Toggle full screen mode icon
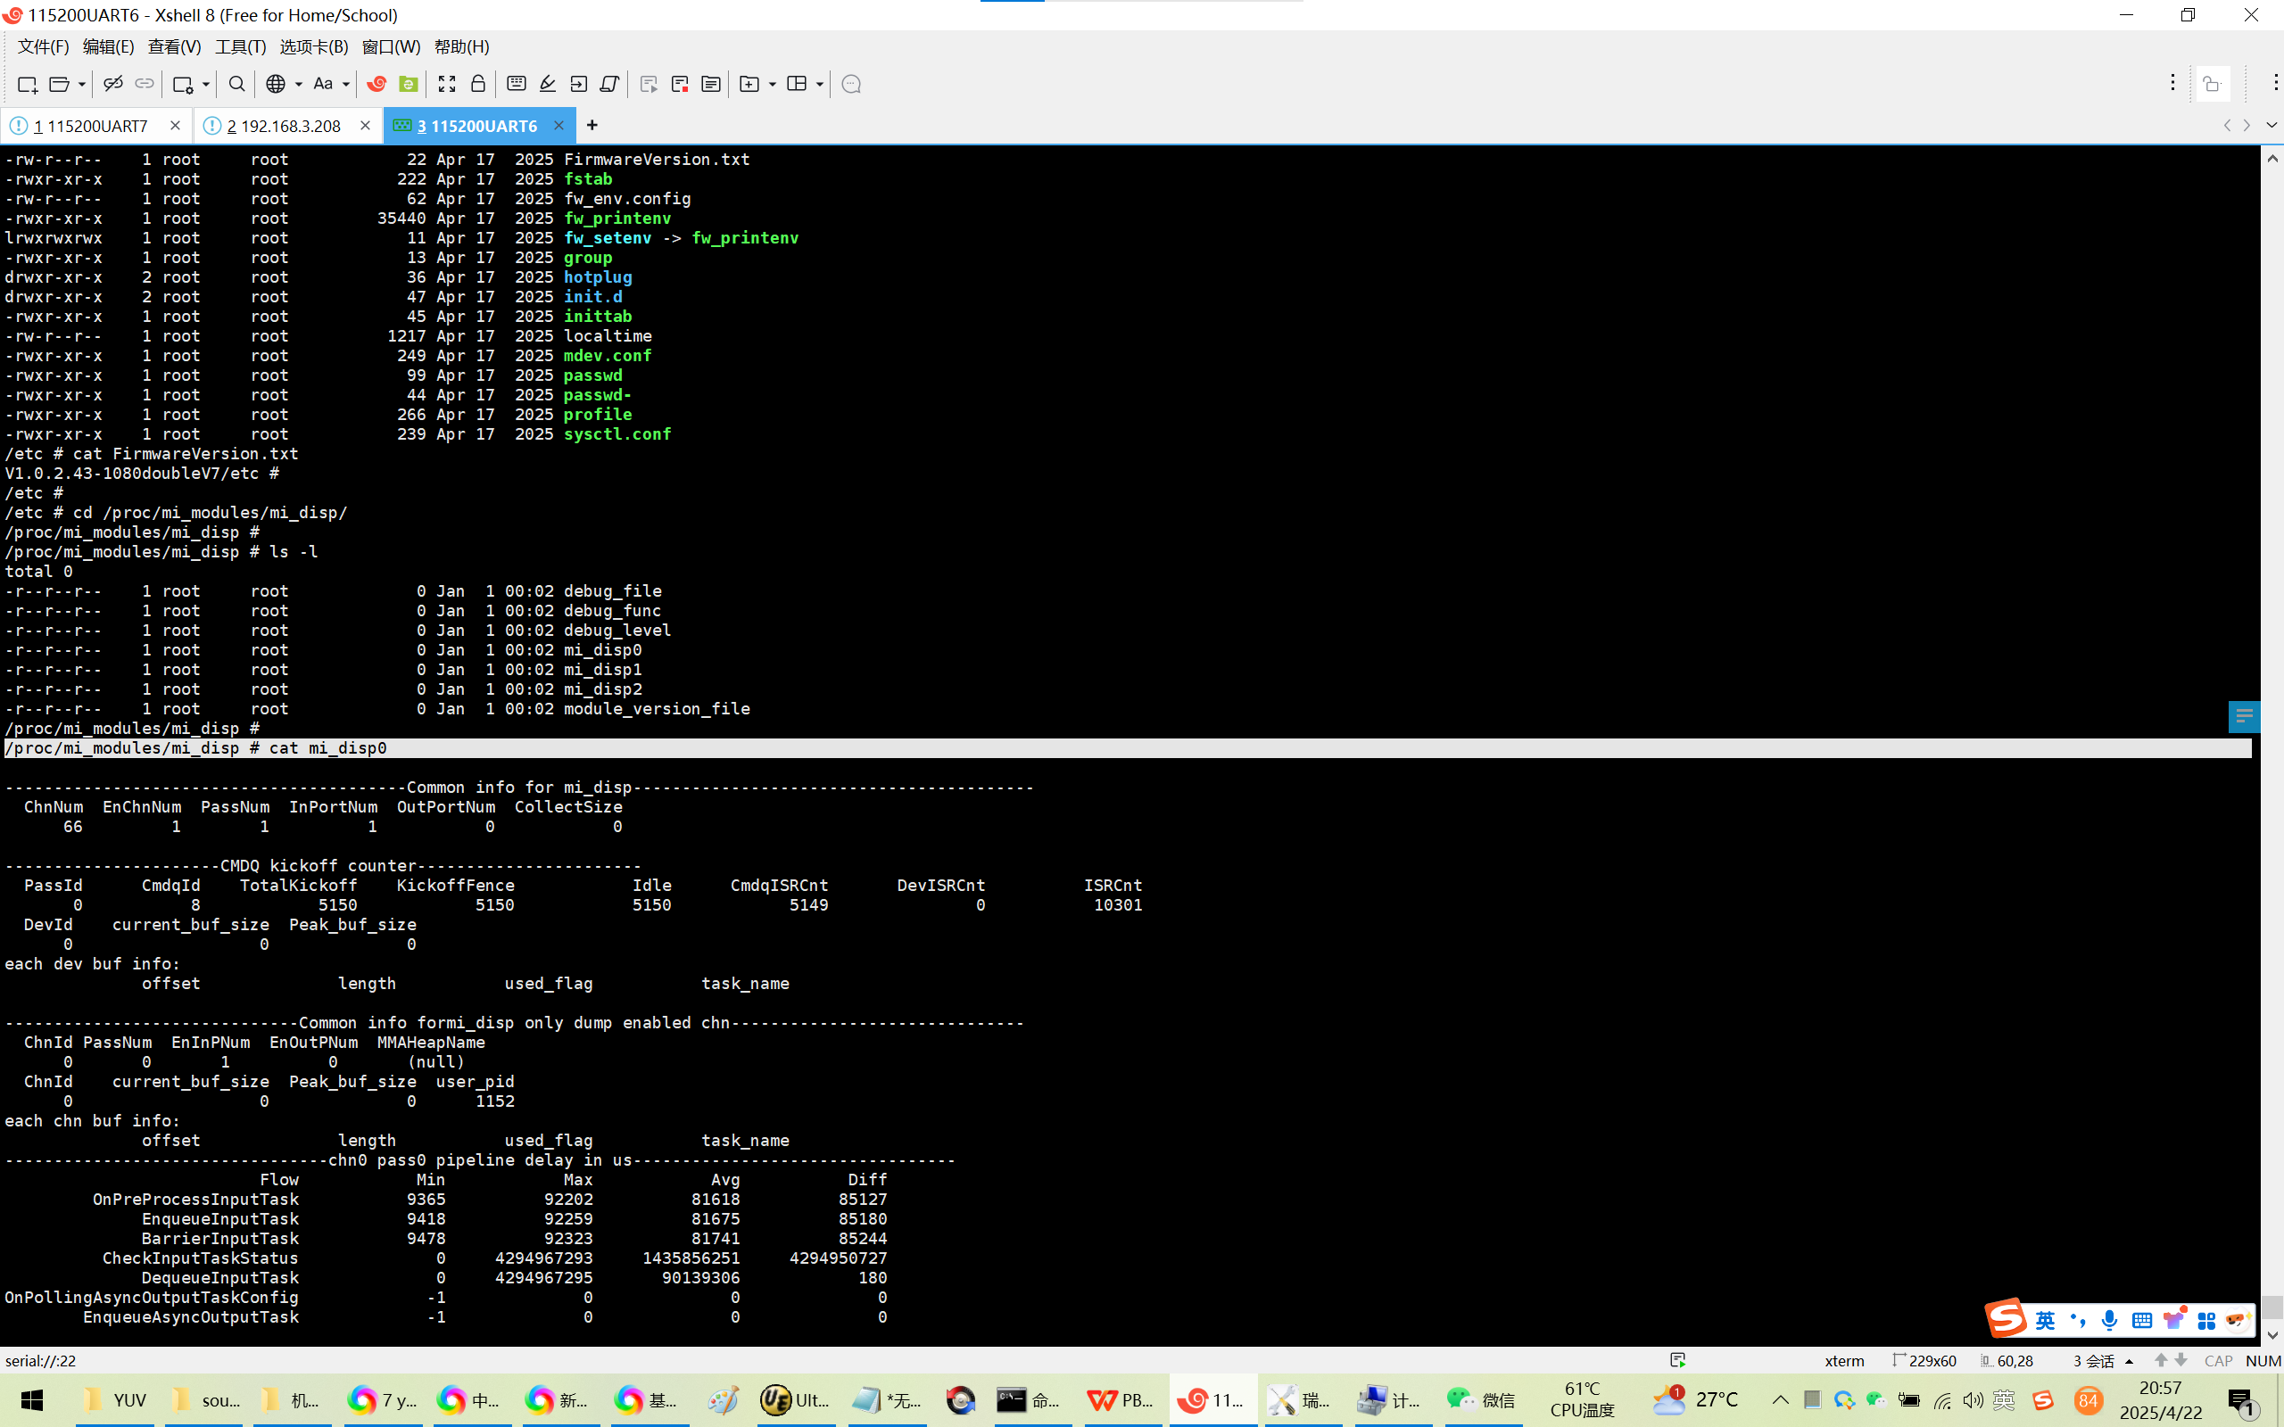This screenshot has height=1427, width=2284. (447, 84)
